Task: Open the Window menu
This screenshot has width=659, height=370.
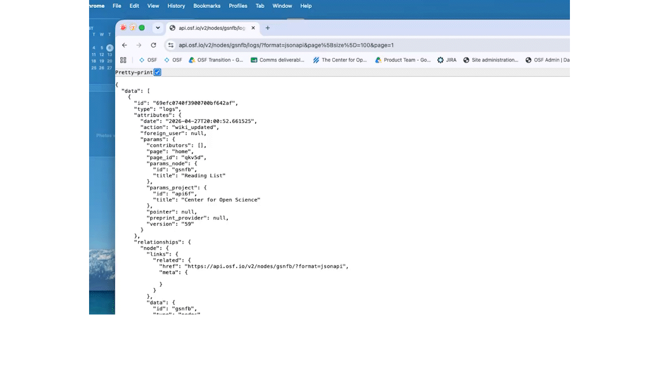Action: pyautogui.click(x=282, y=6)
